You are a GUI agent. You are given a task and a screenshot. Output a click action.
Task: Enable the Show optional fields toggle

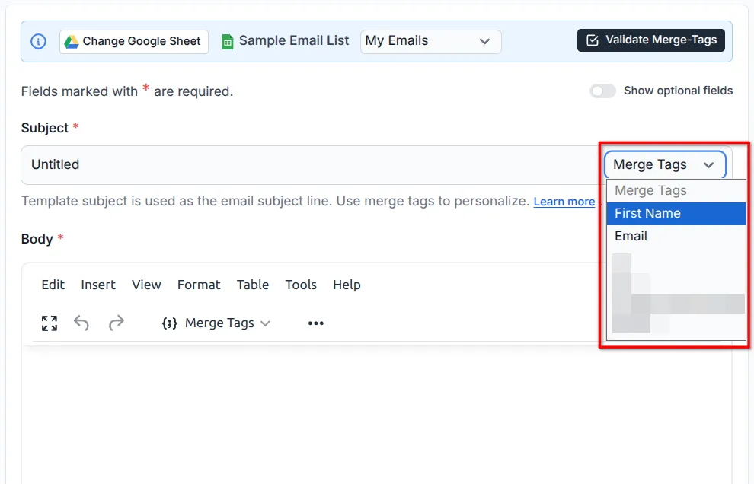tap(602, 91)
